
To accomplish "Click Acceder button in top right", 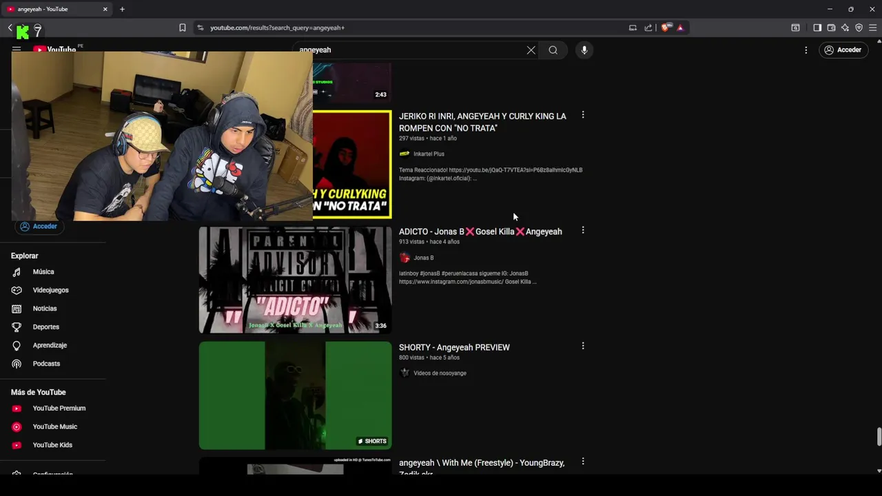I will pos(843,50).
